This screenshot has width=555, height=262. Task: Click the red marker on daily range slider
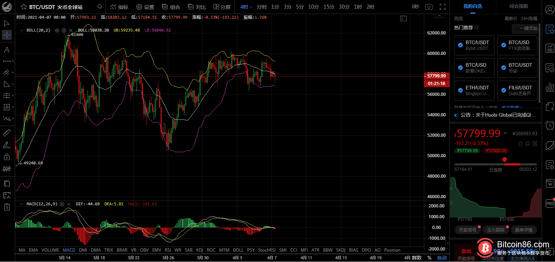pyautogui.click(x=505, y=159)
